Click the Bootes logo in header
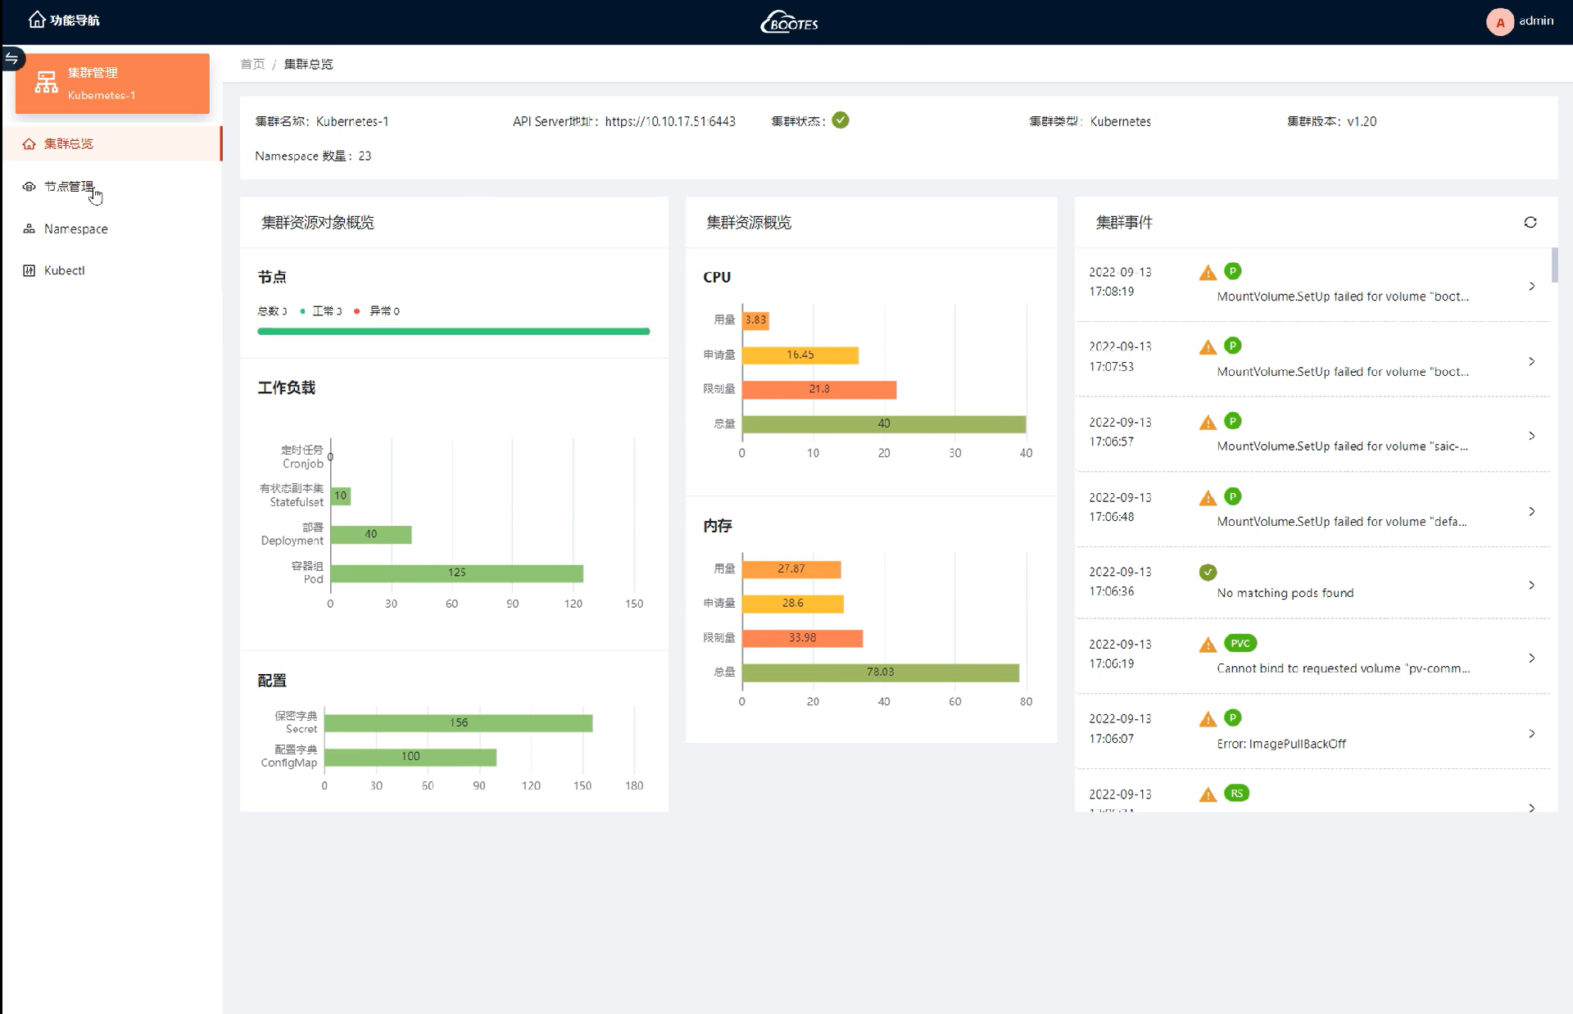 point(789,22)
